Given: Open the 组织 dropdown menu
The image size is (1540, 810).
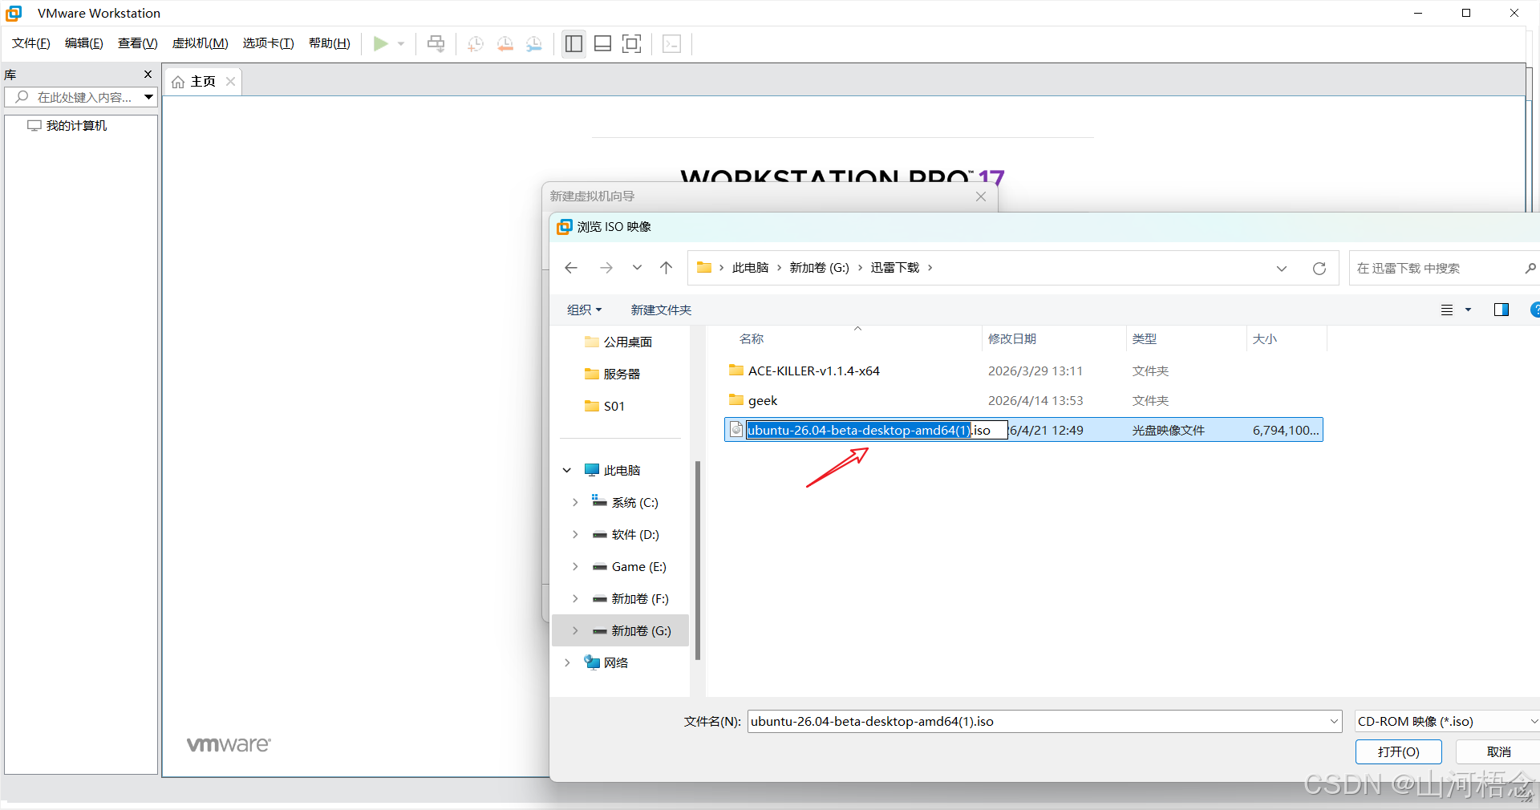Looking at the screenshot, I should click(584, 310).
